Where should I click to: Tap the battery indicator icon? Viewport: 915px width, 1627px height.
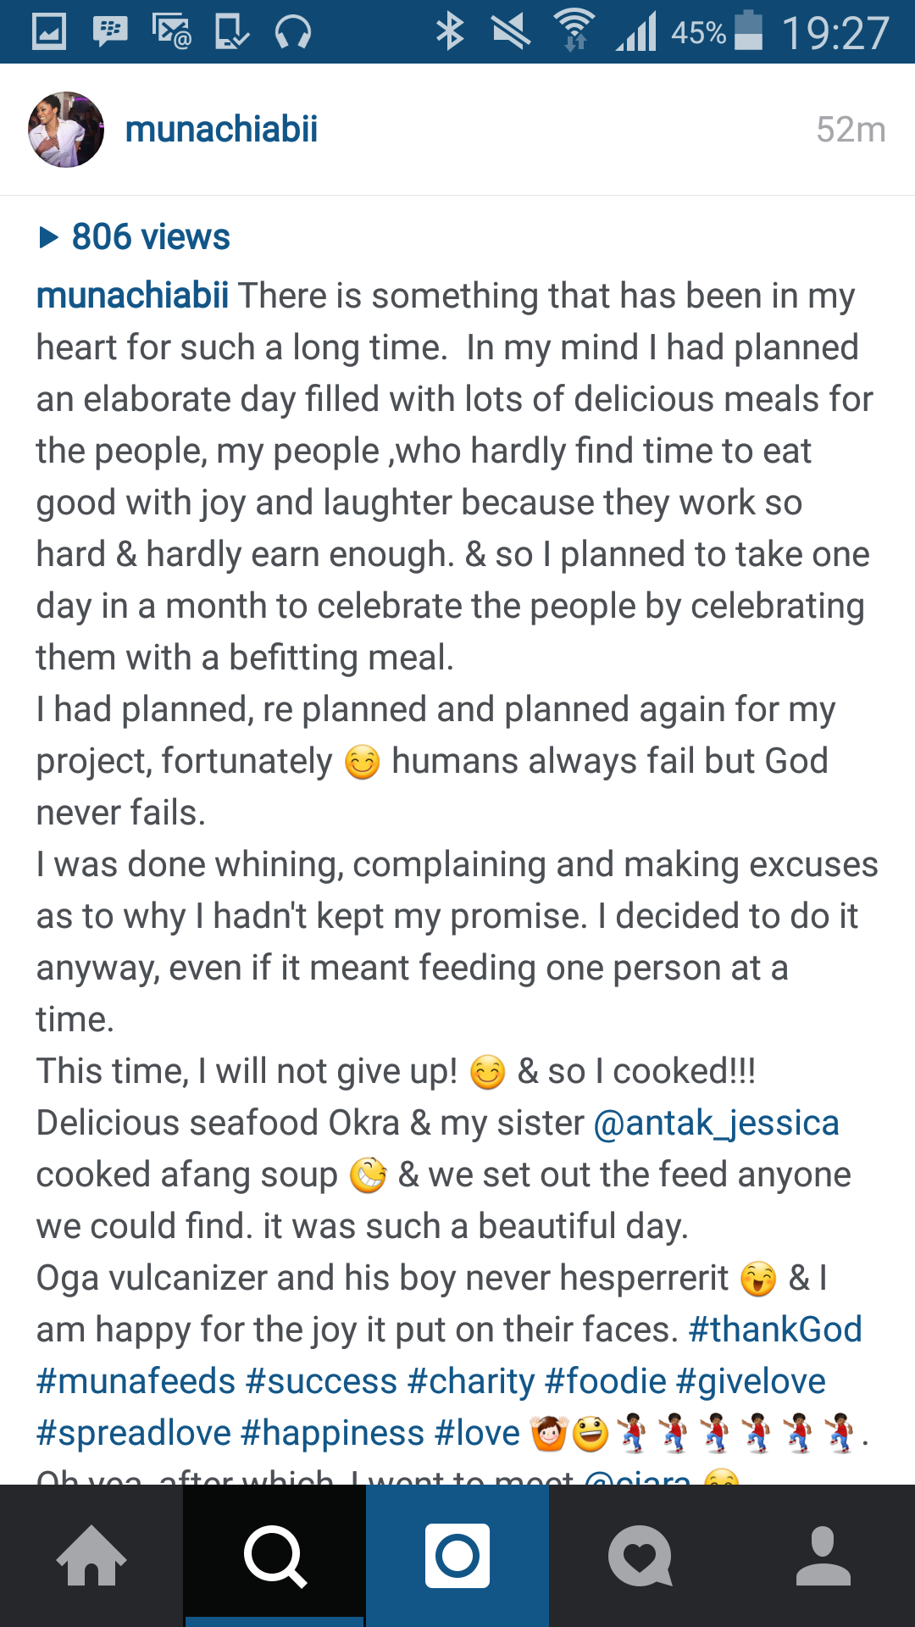pos(748,31)
